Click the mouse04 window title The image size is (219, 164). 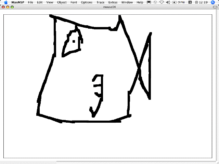click(109, 7)
